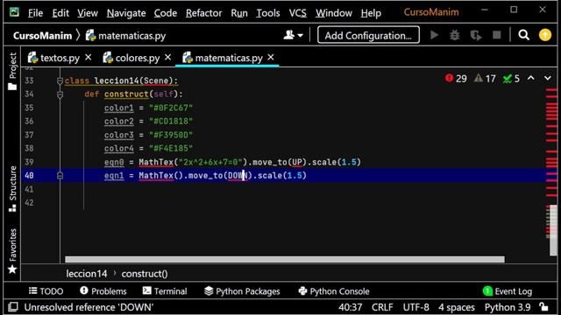Click the 40:37 line:column indicator
561x315 pixels.
[x=350, y=307]
